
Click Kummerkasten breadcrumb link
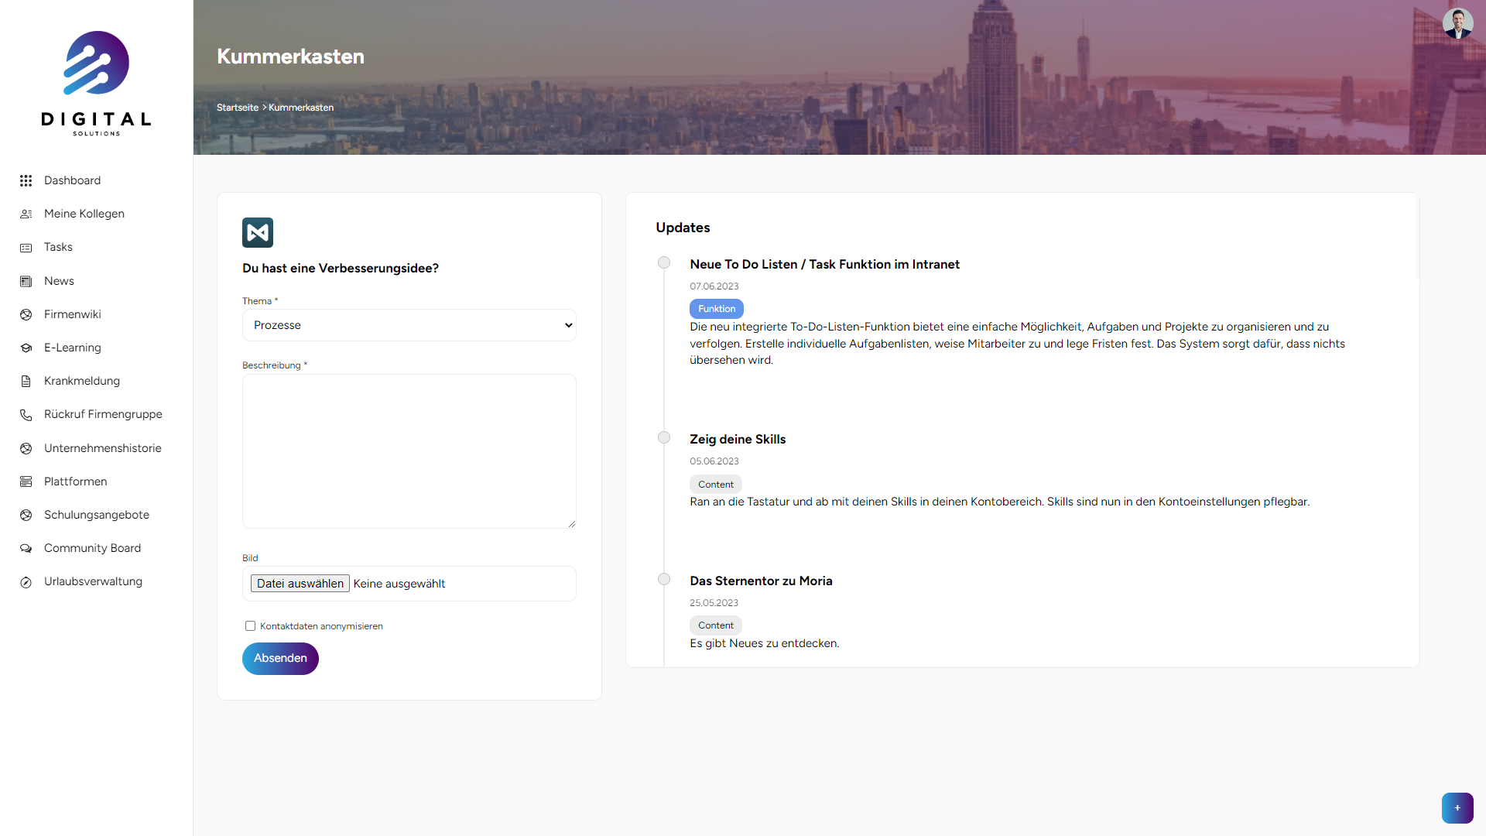(x=301, y=108)
